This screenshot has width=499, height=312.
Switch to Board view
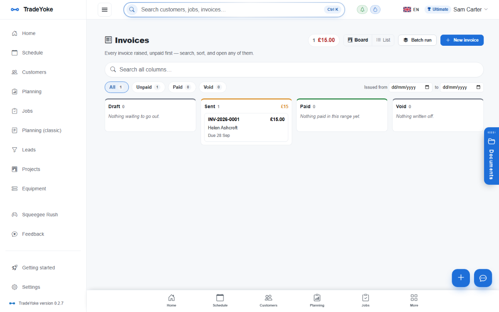[358, 40]
